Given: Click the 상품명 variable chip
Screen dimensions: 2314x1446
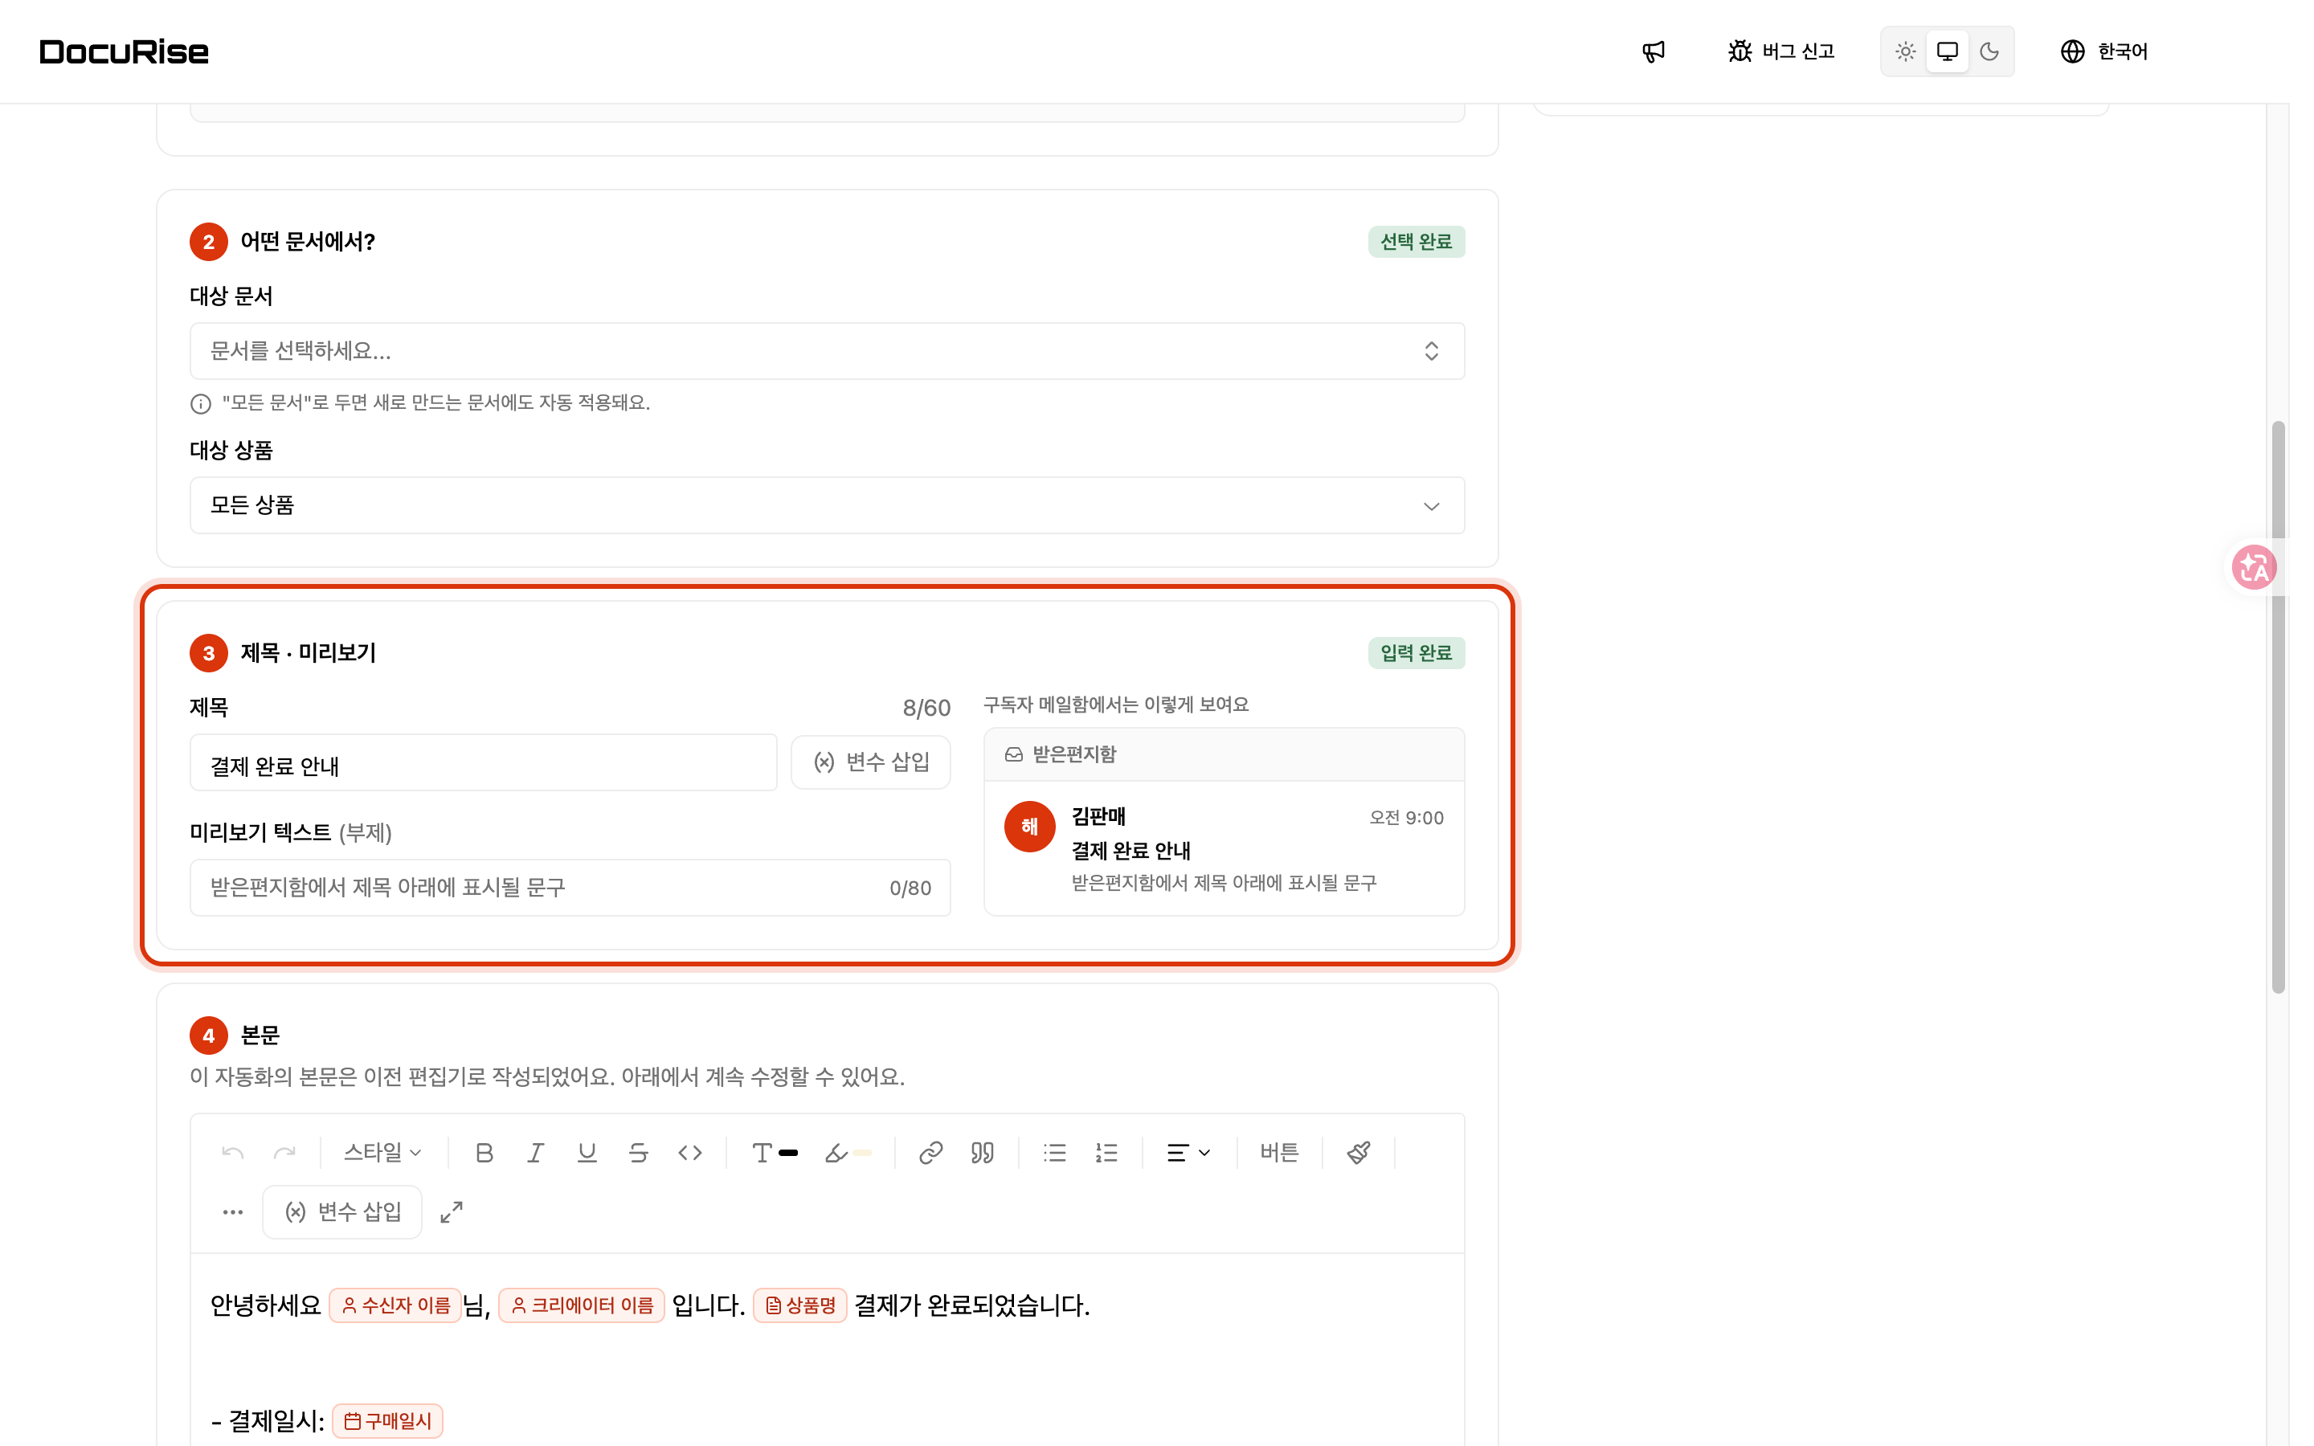Looking at the screenshot, I should pos(800,1305).
